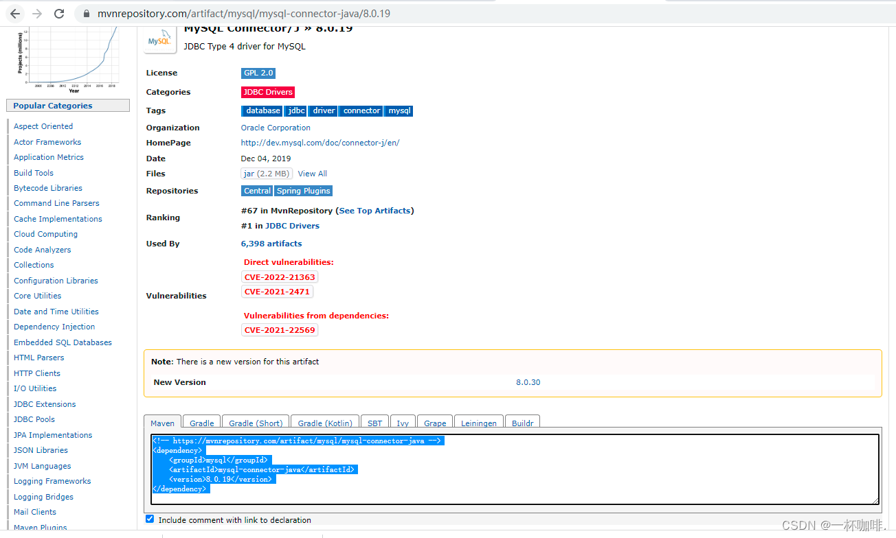The height and width of the screenshot is (538, 896).
Task: Click the database tag
Action: (x=263, y=110)
